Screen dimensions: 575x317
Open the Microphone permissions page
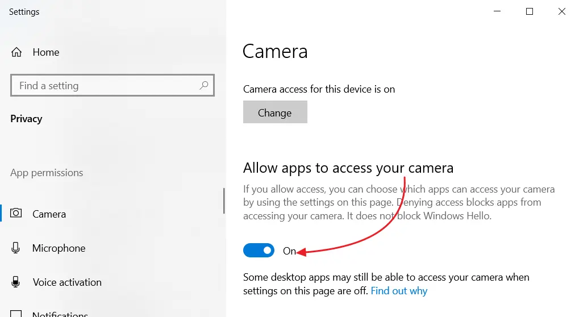point(59,248)
